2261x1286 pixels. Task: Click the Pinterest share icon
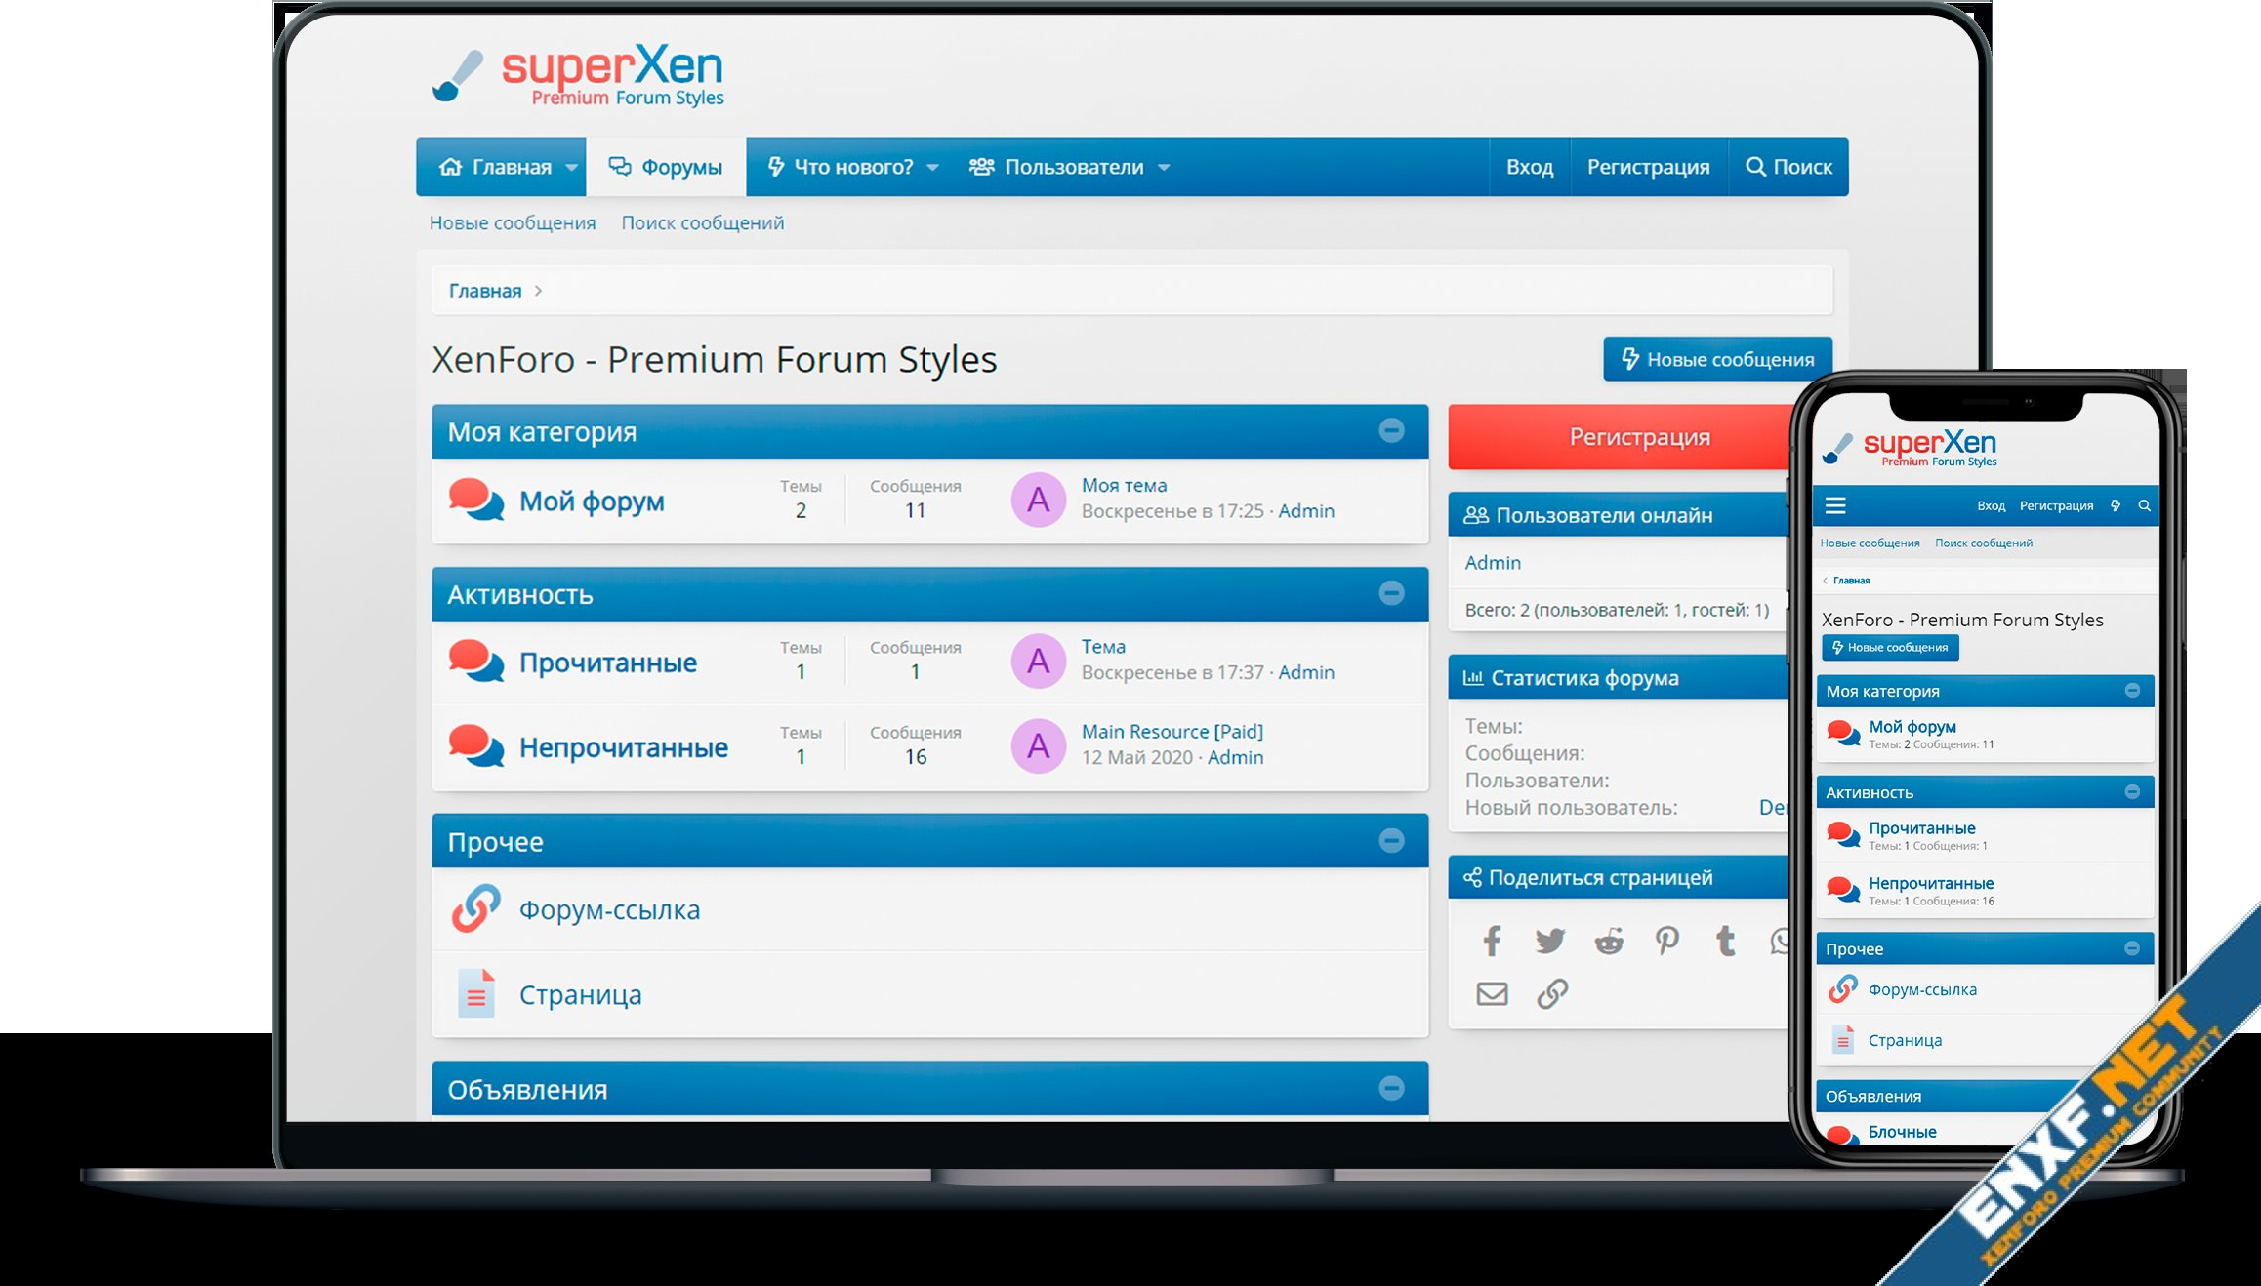pos(1667,942)
